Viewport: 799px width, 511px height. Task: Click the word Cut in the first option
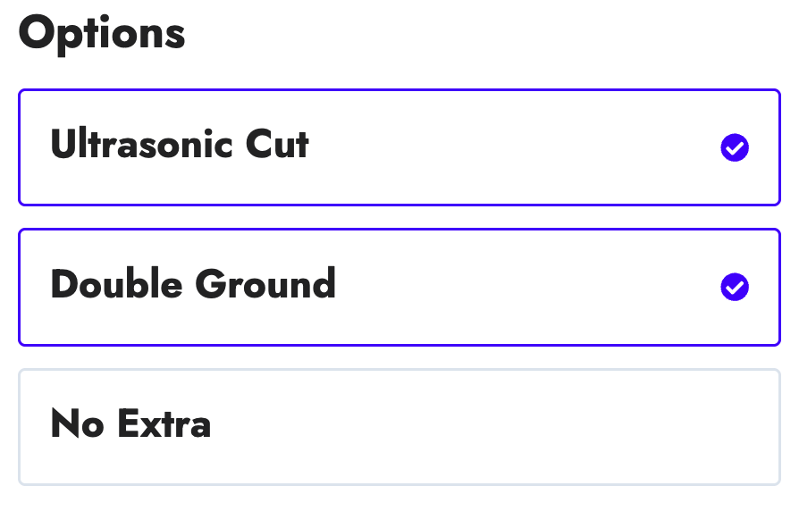tap(277, 144)
